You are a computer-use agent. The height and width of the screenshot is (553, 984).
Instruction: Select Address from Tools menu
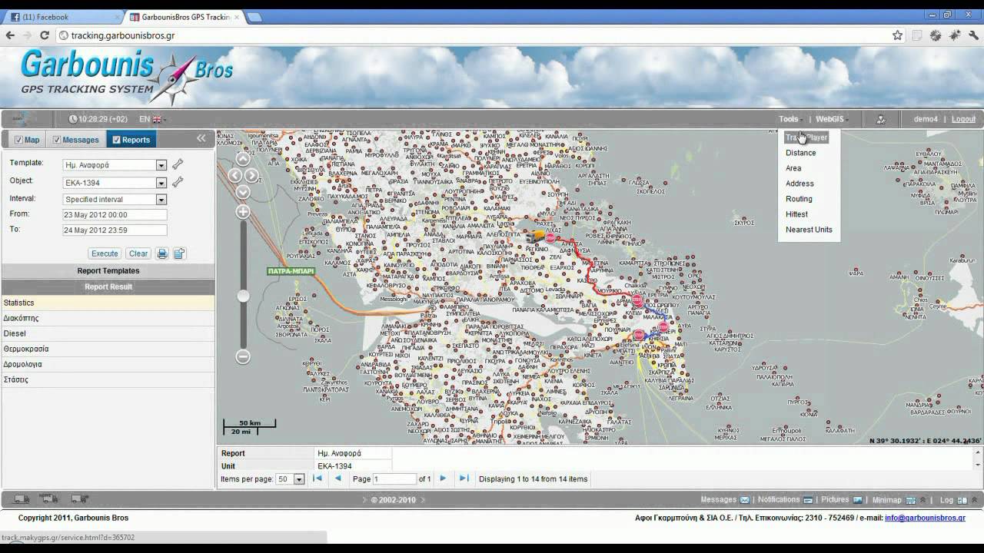[x=799, y=184]
